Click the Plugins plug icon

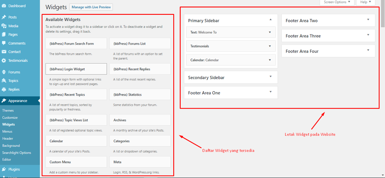[4, 169]
